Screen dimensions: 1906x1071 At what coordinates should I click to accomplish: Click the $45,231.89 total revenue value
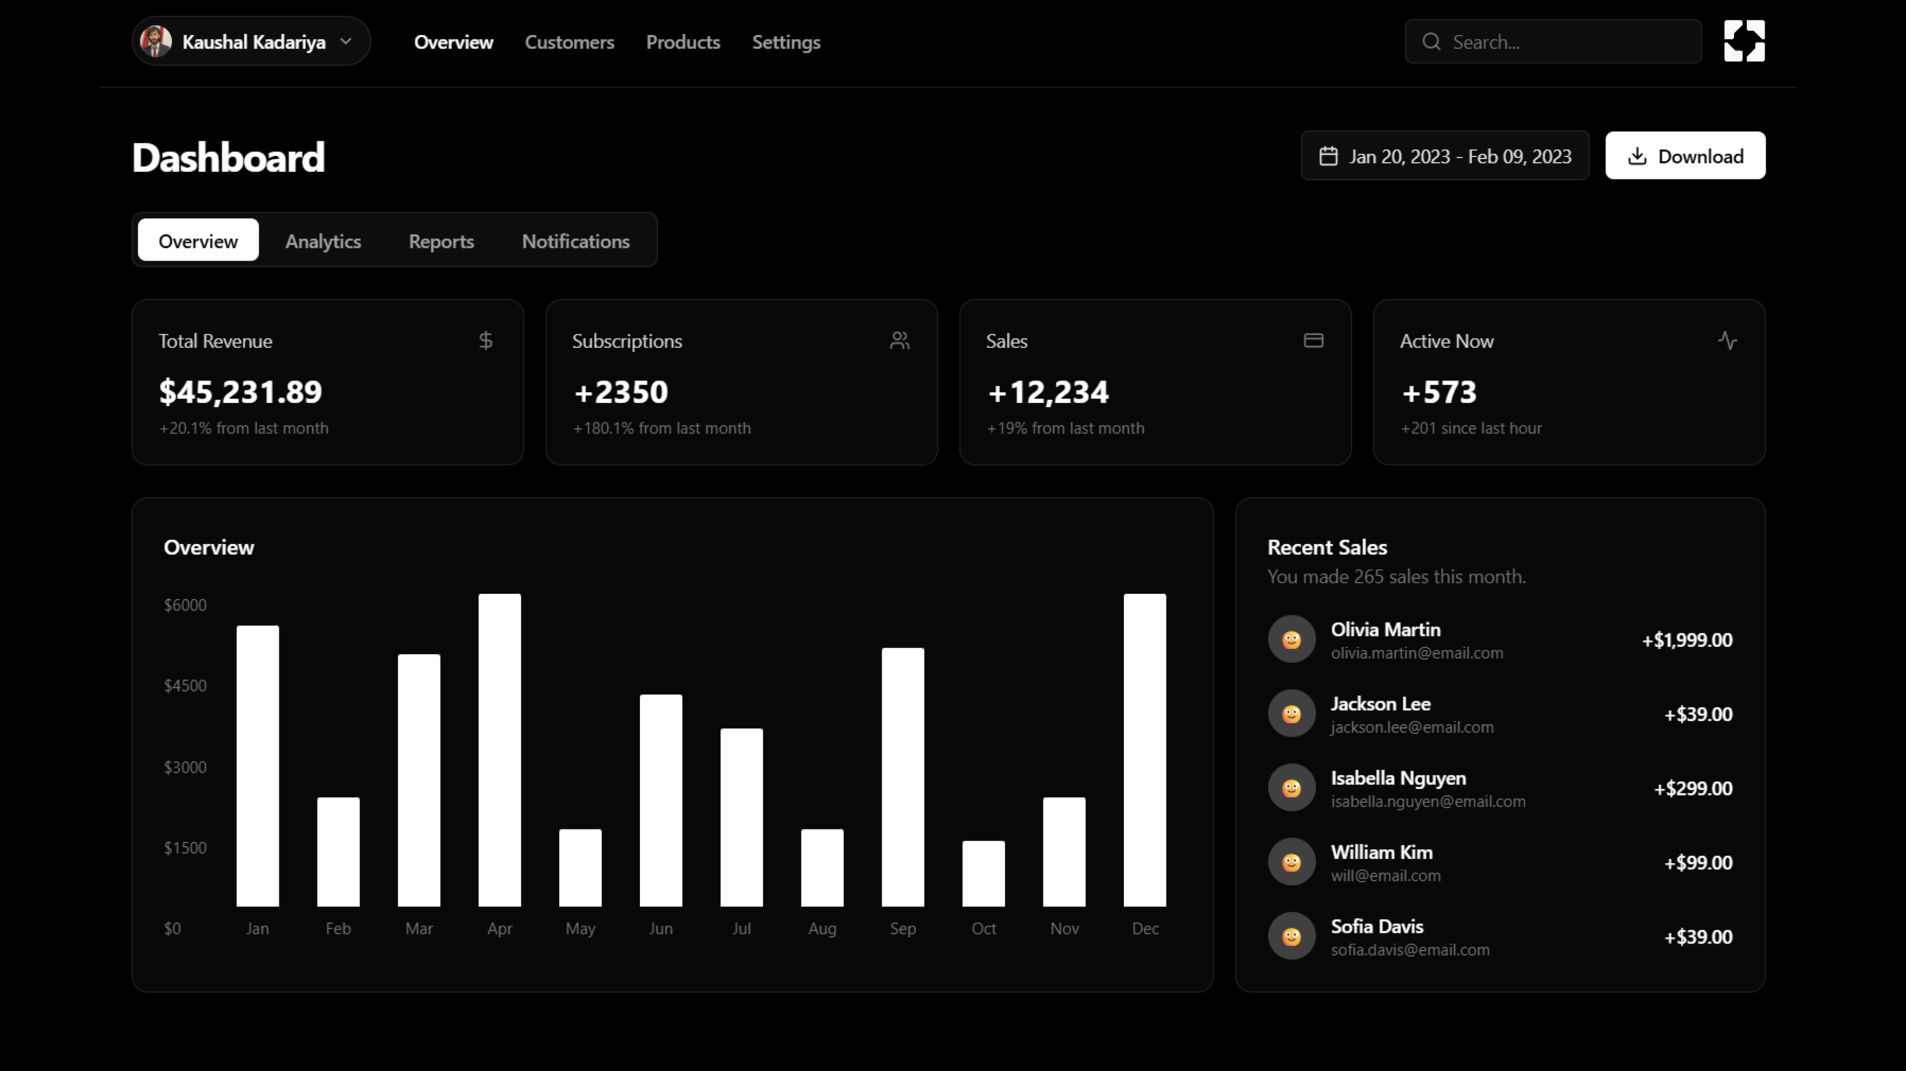[240, 392]
